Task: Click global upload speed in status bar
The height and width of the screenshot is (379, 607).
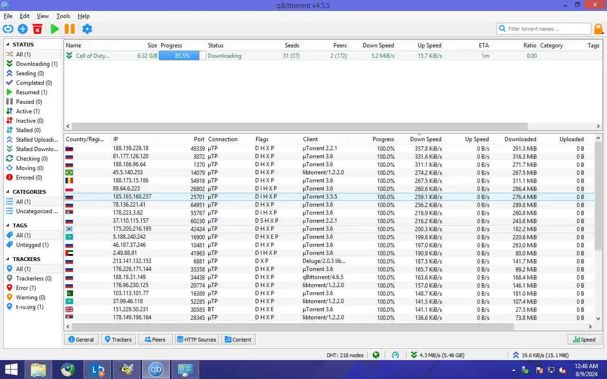Action: [541, 355]
